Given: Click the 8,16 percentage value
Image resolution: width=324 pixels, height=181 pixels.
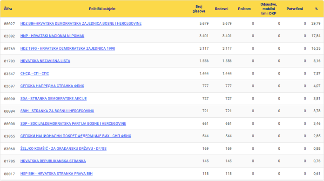Looking at the screenshot, I should point(317,61).
